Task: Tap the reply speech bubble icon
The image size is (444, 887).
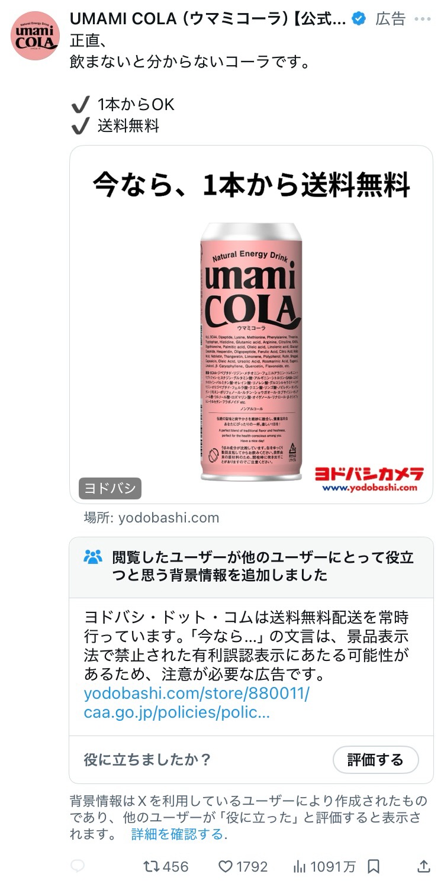Action: [78, 867]
